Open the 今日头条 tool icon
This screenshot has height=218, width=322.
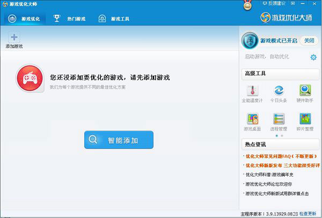[x=279, y=93]
